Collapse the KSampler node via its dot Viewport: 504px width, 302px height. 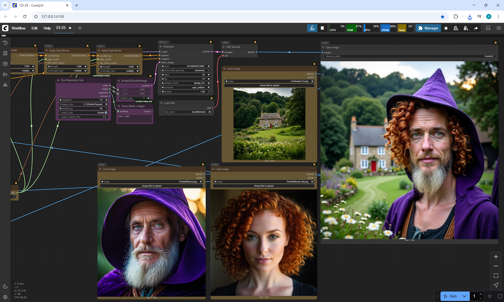(160, 47)
